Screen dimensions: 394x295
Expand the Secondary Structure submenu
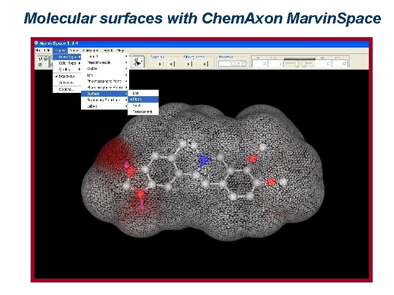[105, 100]
